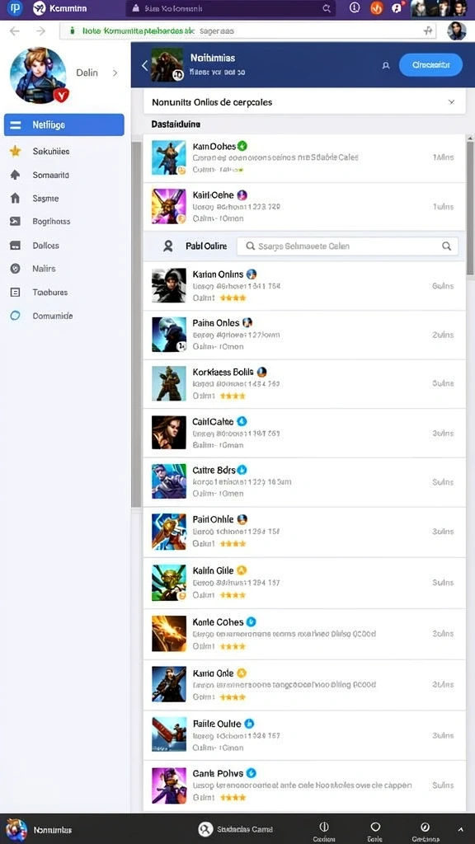Open the Korkfaess Bolils entry
This screenshot has width=475, height=844.
(x=304, y=384)
